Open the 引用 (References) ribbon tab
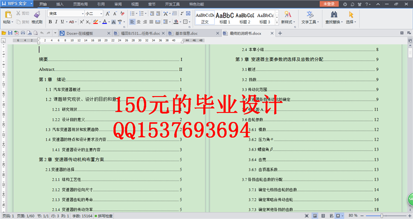413x219 pixels. (101, 4)
